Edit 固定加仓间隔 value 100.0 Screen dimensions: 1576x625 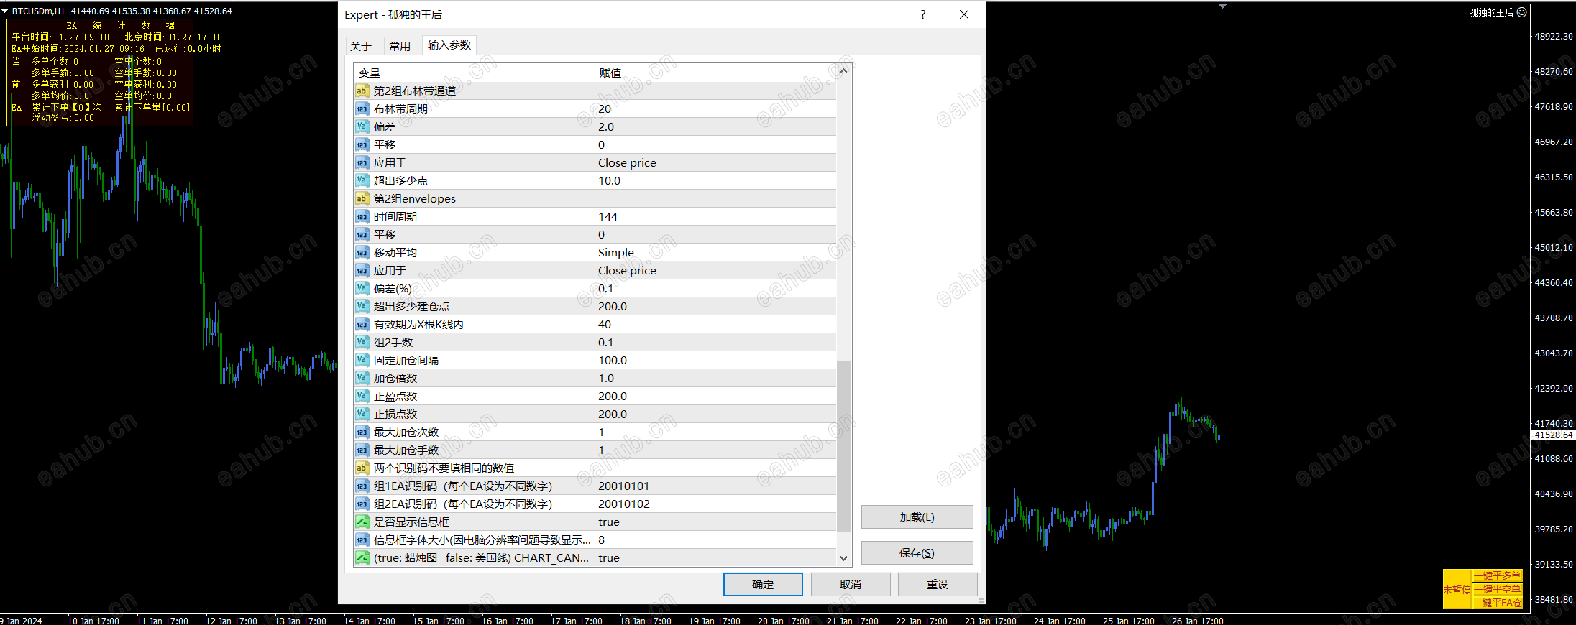point(715,361)
